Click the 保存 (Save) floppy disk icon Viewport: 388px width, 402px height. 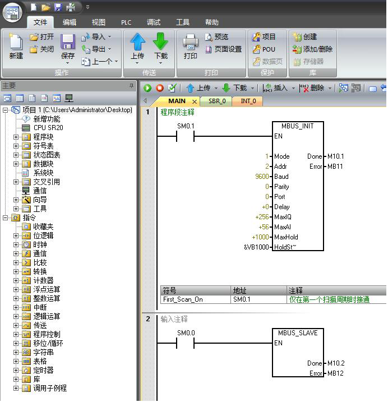[x=68, y=43]
